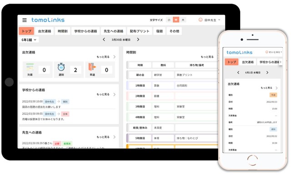Go to next day after 3月30日 水曜日
Screen dimensions: 291x175
[x=138, y=39]
